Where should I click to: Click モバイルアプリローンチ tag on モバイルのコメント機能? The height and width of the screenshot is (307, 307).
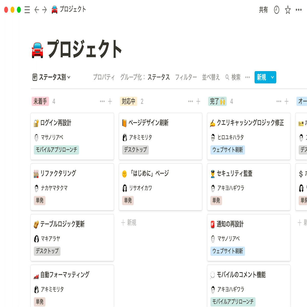point(233,302)
